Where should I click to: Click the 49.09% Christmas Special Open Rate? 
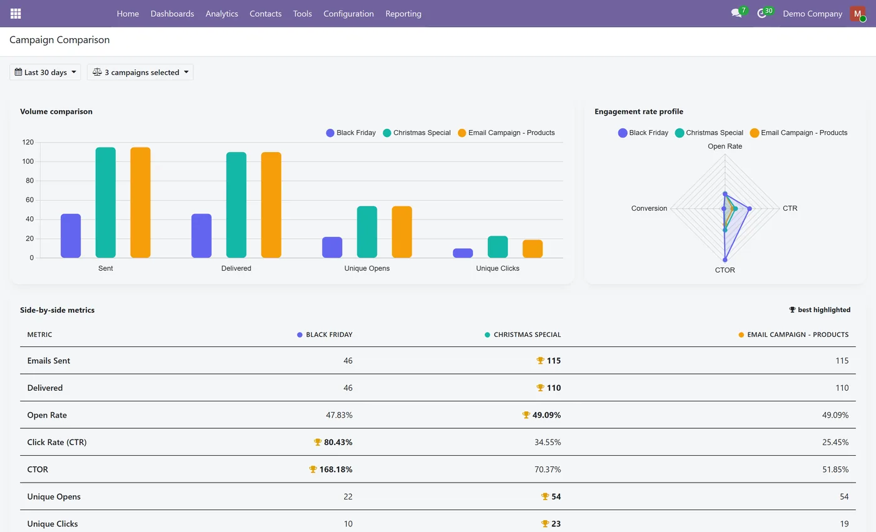click(547, 414)
